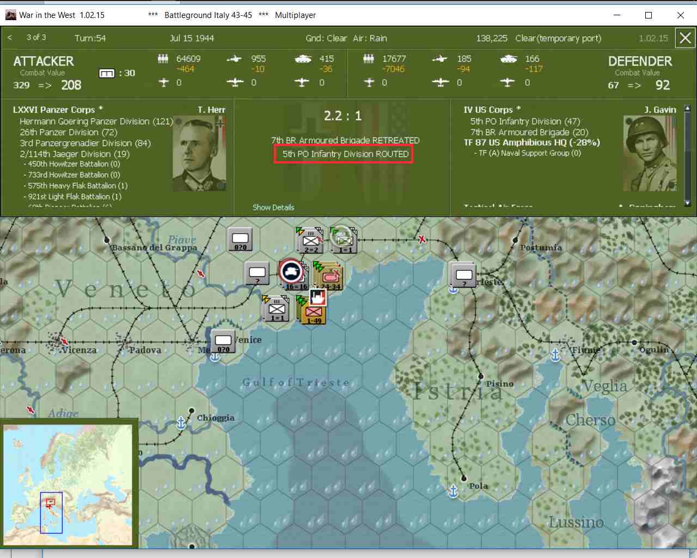697x558 pixels.
Task: Select the unknown '?' counter west of panzer unit
Action: (x=256, y=274)
